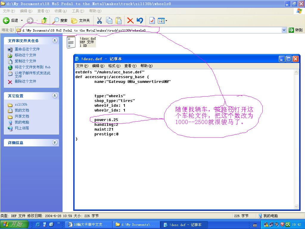Click the Copy icon in toolbar
Screen dimensions: 305x229
pyautogui.click(x=109, y=20)
